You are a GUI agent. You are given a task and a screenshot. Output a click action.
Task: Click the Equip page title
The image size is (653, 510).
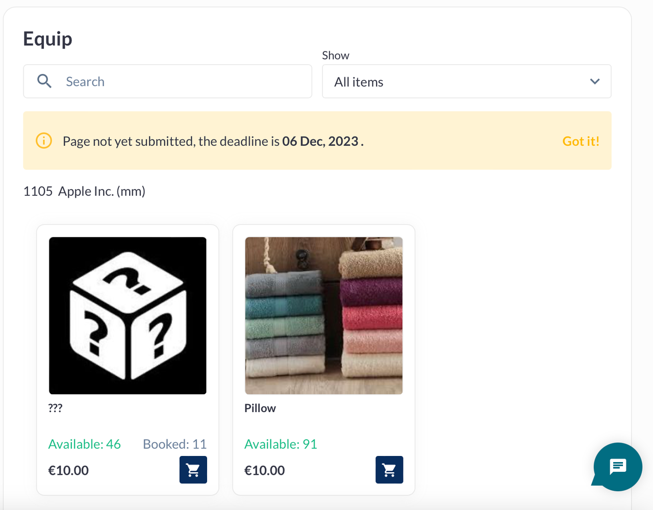[47, 39]
